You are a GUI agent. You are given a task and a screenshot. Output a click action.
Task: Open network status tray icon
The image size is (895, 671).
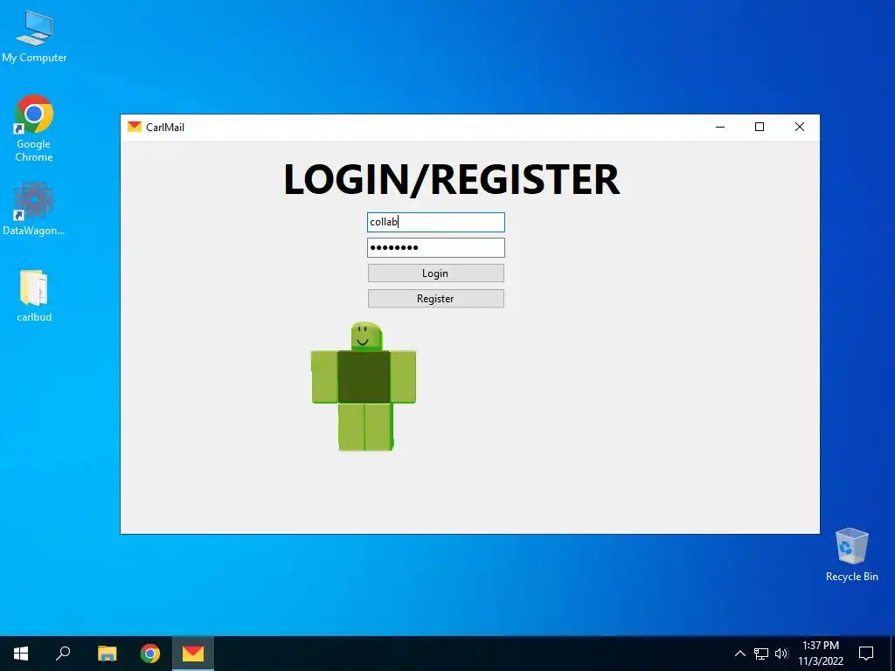[x=761, y=654]
